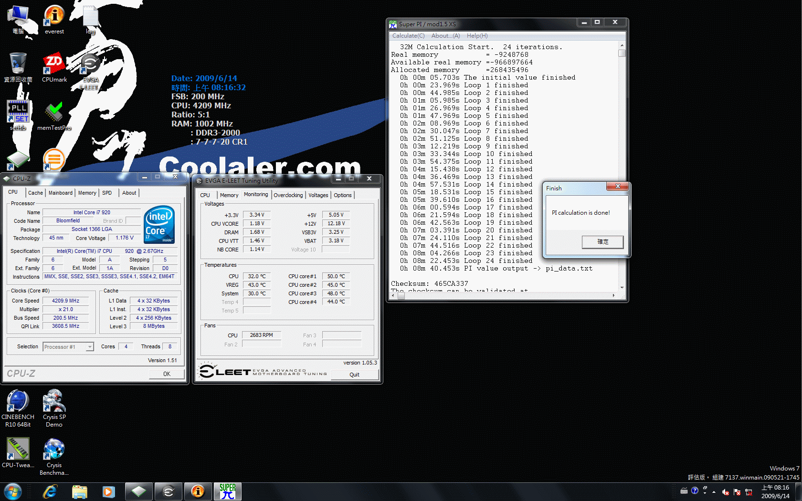
Task: Open Windows Media Player taskbar icon
Action: click(109, 491)
